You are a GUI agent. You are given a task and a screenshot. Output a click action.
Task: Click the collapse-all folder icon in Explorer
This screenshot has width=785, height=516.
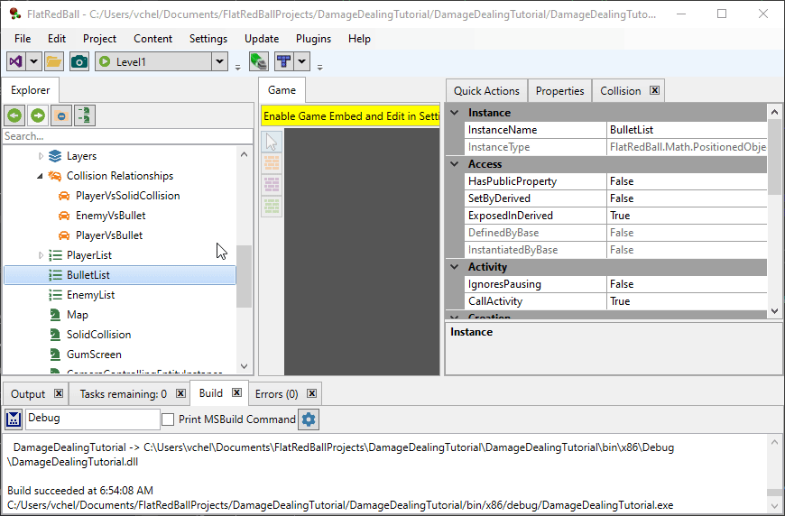click(60, 115)
